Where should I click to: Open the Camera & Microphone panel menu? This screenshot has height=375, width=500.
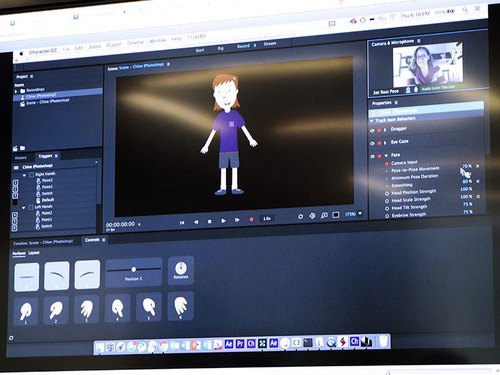(x=419, y=41)
